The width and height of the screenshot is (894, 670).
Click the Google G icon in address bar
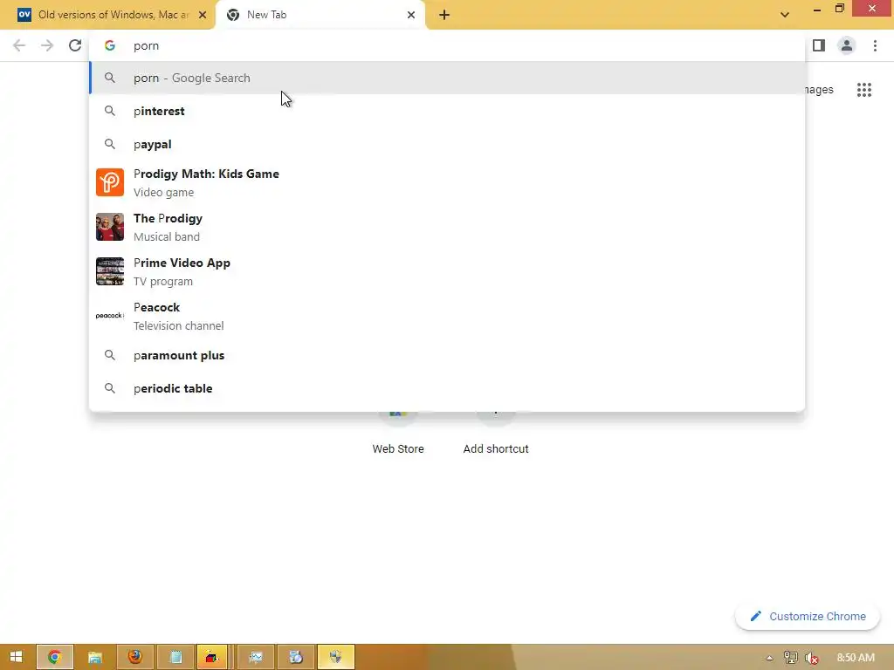tap(110, 45)
